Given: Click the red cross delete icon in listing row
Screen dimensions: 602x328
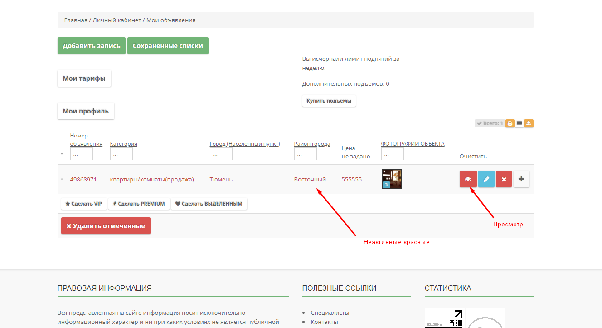Looking at the screenshot, I should click(504, 179).
